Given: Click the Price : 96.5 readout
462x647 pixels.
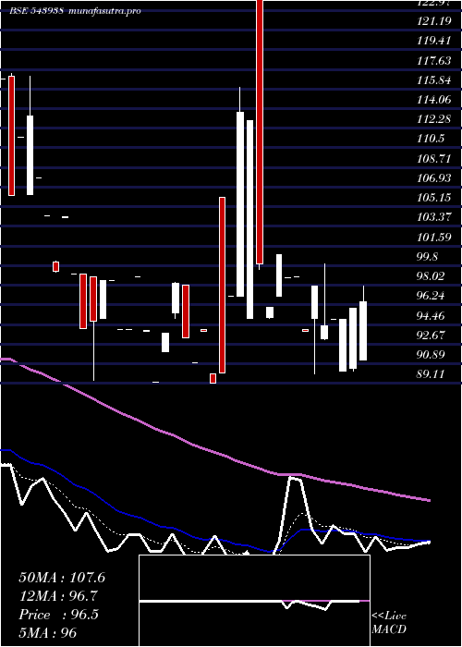Looking at the screenshot, I should tap(58, 615).
